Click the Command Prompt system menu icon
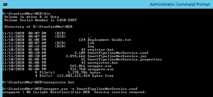 click(x=5, y=4)
